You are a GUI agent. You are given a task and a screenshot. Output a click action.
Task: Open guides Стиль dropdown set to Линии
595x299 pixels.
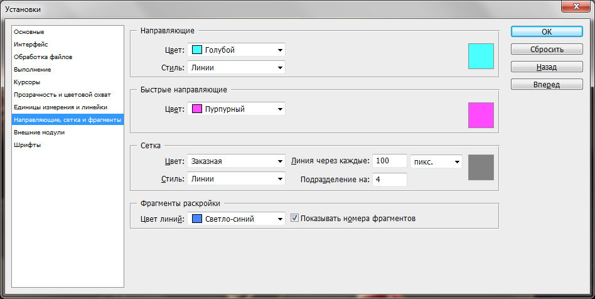point(236,68)
